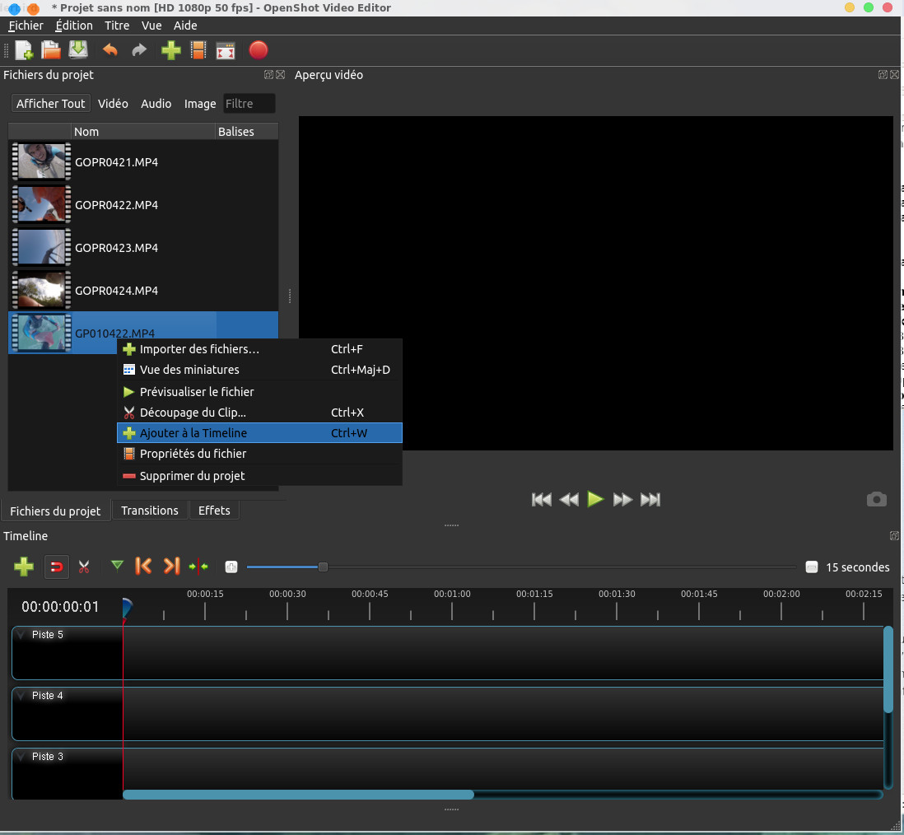Click the Save Project icon
Image resolution: width=904 pixels, height=835 pixels.
(78, 50)
